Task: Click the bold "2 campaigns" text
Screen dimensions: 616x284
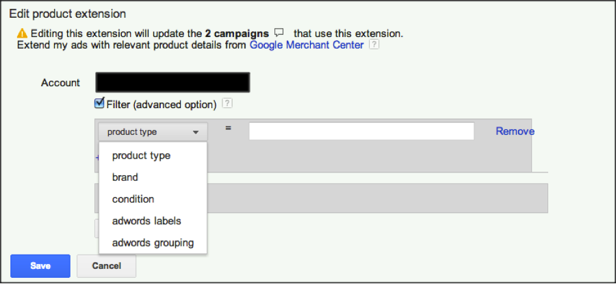Action: click(x=237, y=33)
